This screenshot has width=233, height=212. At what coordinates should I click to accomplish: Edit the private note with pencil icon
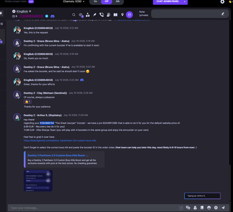[x=223, y=14]
